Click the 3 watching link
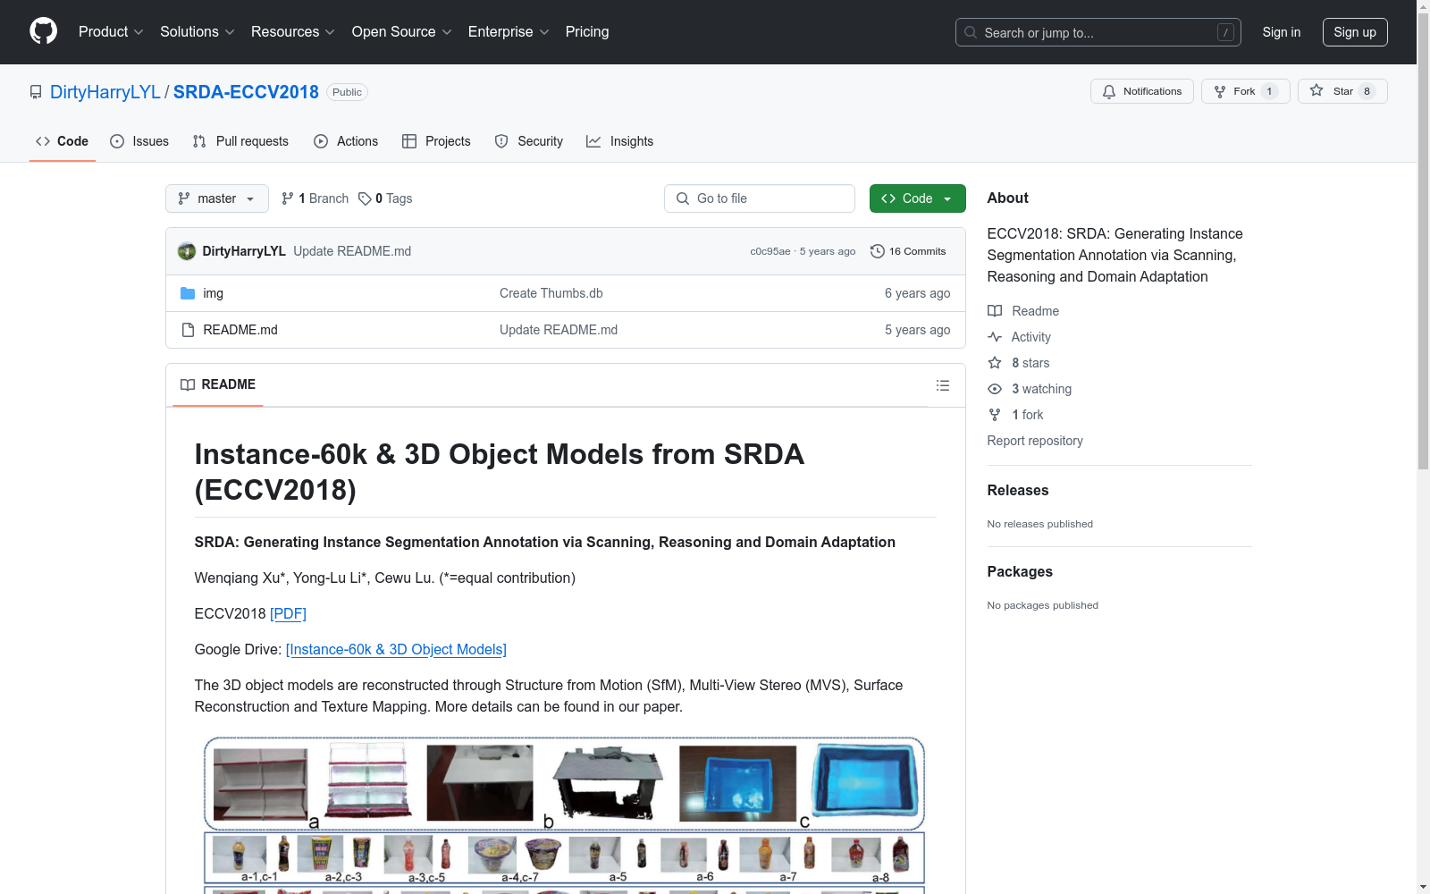The height and width of the screenshot is (894, 1430). click(x=1041, y=389)
